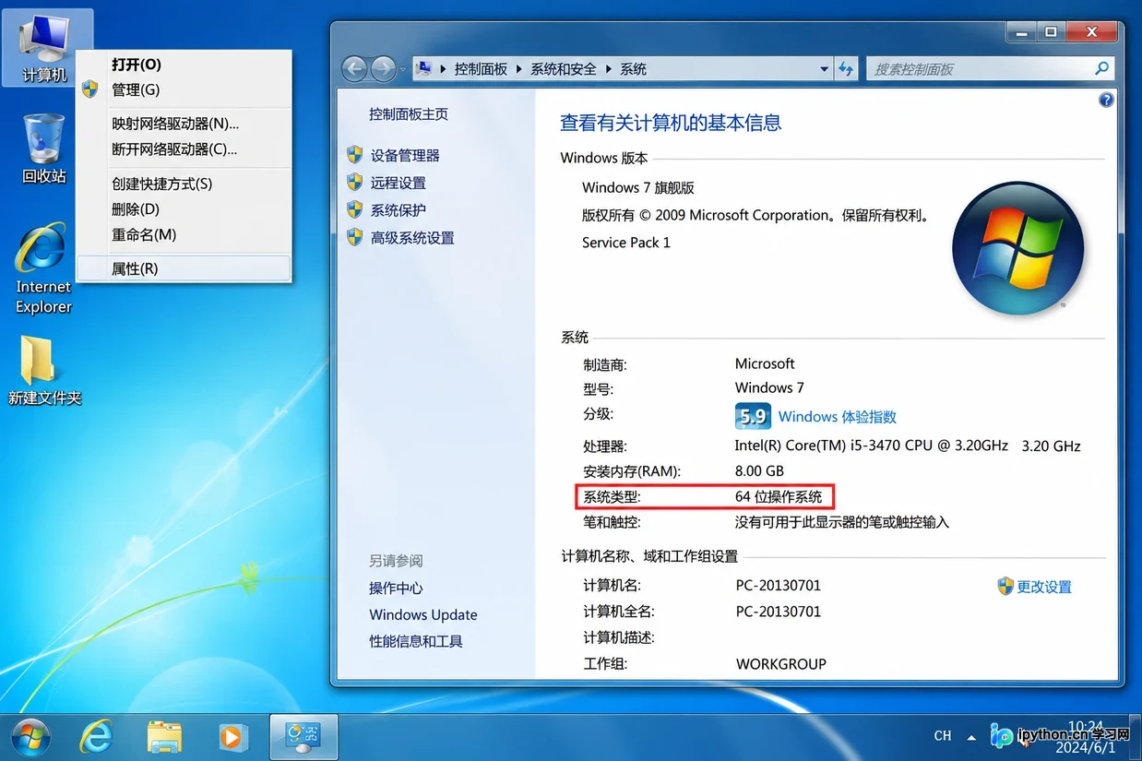Click the 64 位操作系统 value
This screenshot has height=761, width=1142.
click(779, 496)
